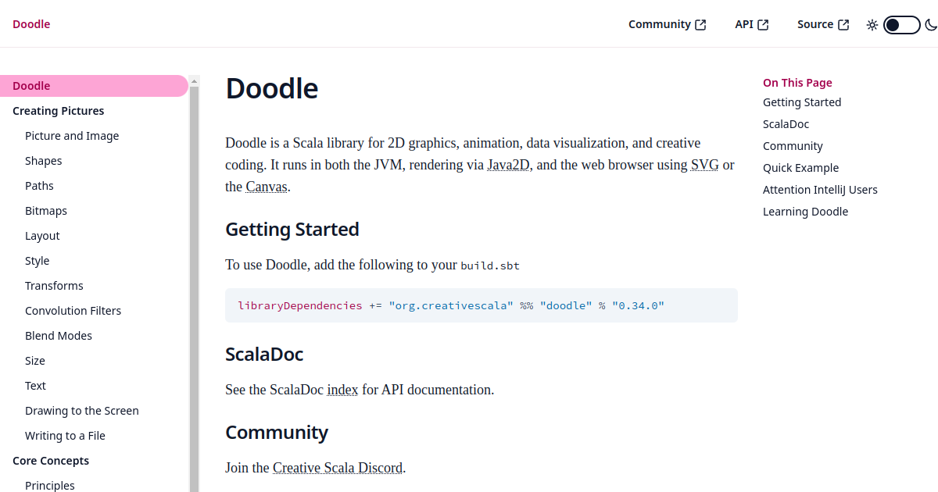Go to Blend Modes sidebar page
The height and width of the screenshot is (492, 938).
click(x=59, y=336)
